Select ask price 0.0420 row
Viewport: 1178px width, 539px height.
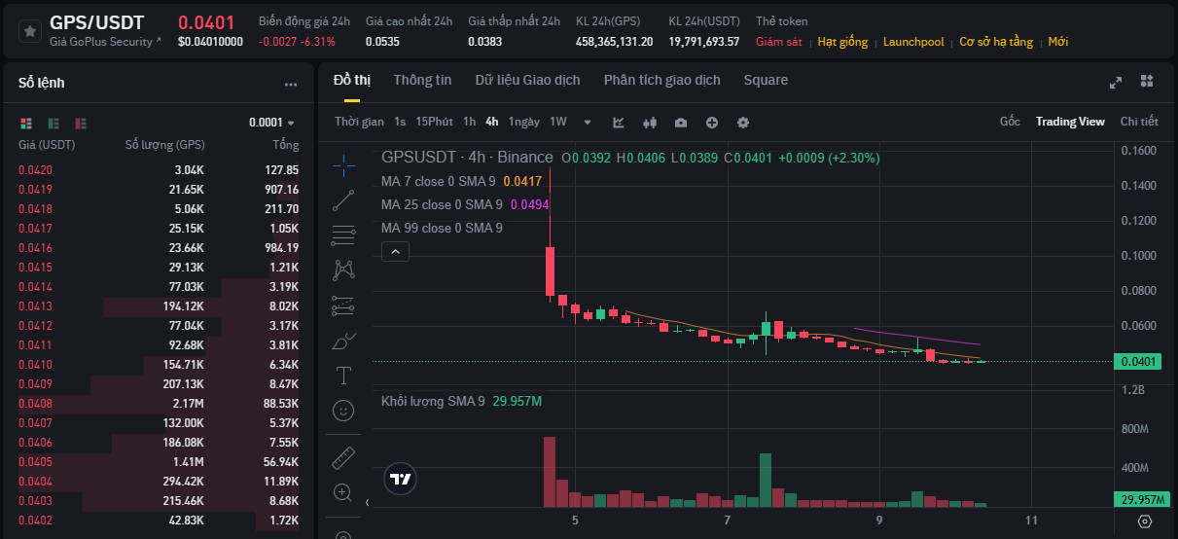[159, 169]
